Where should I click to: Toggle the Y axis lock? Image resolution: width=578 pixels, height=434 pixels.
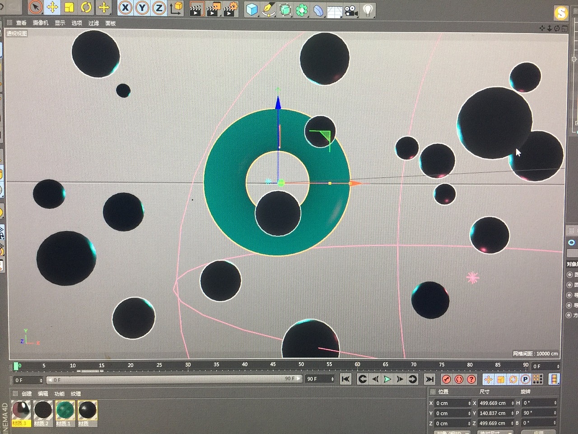(x=142, y=8)
